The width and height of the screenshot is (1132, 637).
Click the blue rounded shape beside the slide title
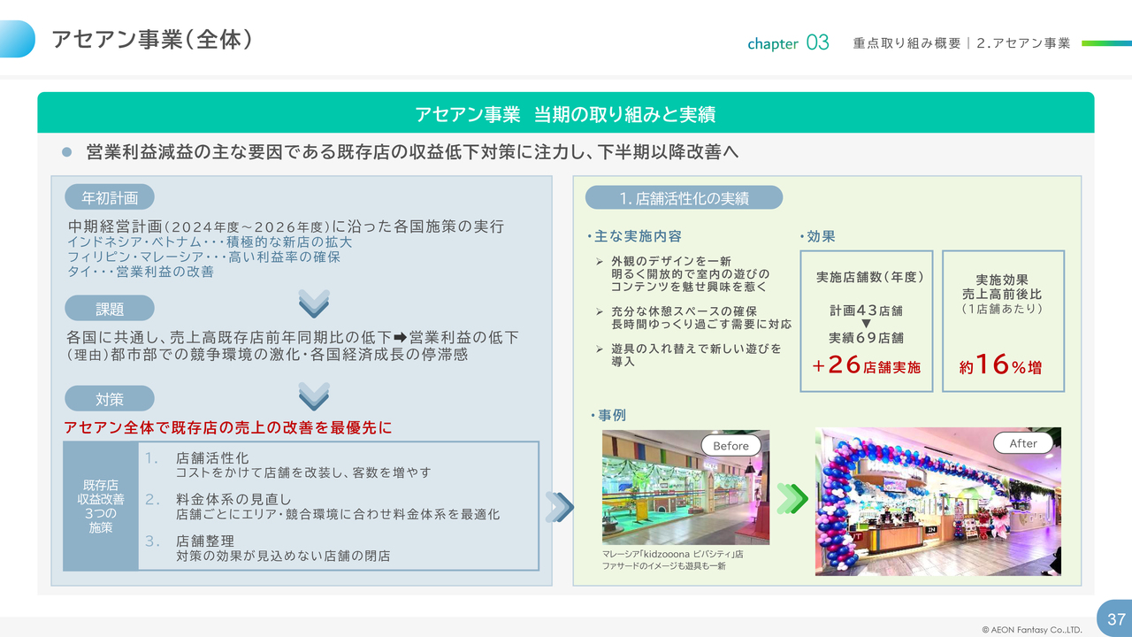pos(17,39)
